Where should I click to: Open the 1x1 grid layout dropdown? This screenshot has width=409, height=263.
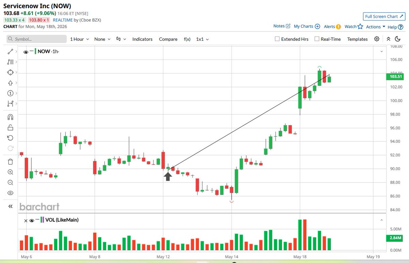coord(202,39)
